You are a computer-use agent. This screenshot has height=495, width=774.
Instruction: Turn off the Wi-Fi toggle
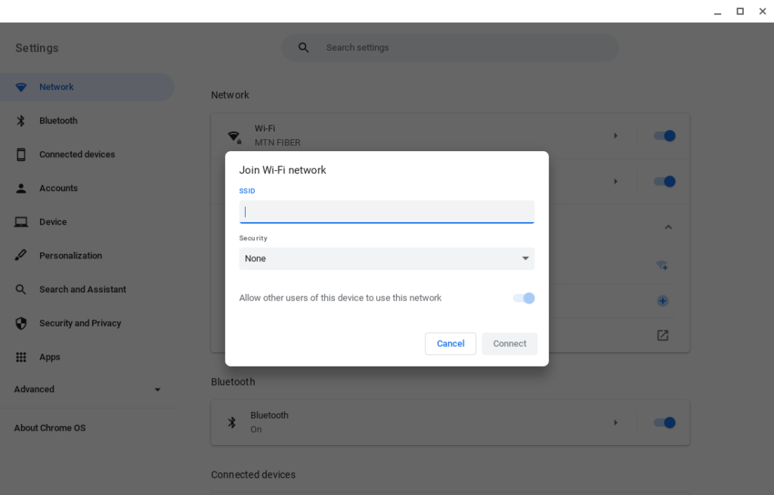[x=664, y=136]
